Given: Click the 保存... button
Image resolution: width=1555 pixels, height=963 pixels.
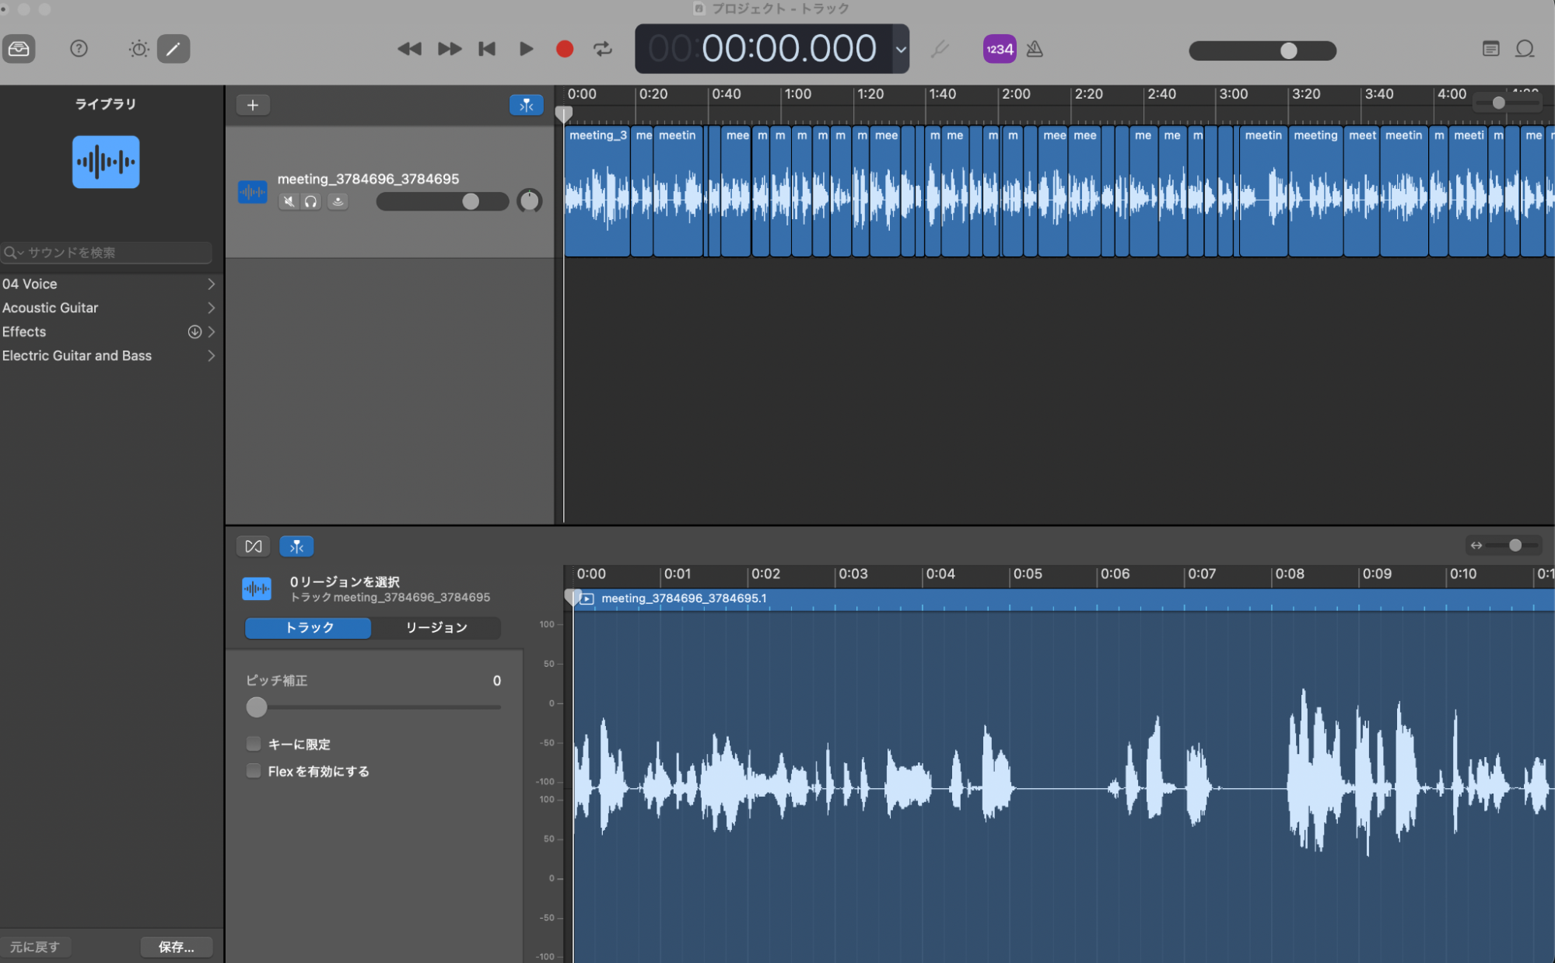Looking at the screenshot, I should (x=177, y=947).
